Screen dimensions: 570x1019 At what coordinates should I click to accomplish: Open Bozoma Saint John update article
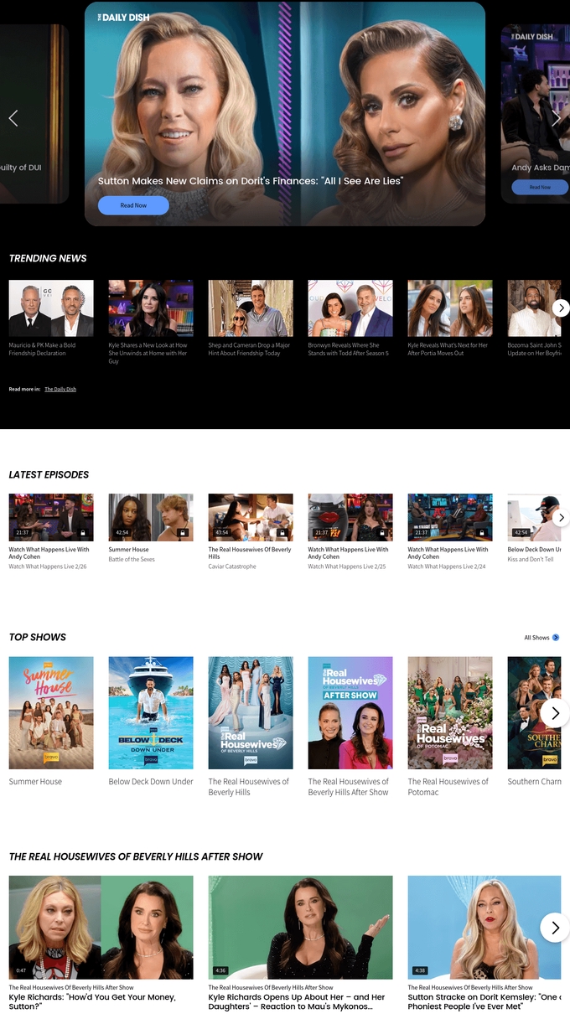pos(535,318)
